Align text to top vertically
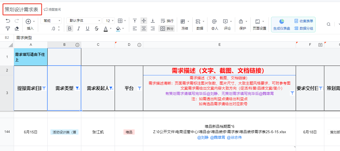This screenshot has height=151, width=340. click(x=135, y=21)
